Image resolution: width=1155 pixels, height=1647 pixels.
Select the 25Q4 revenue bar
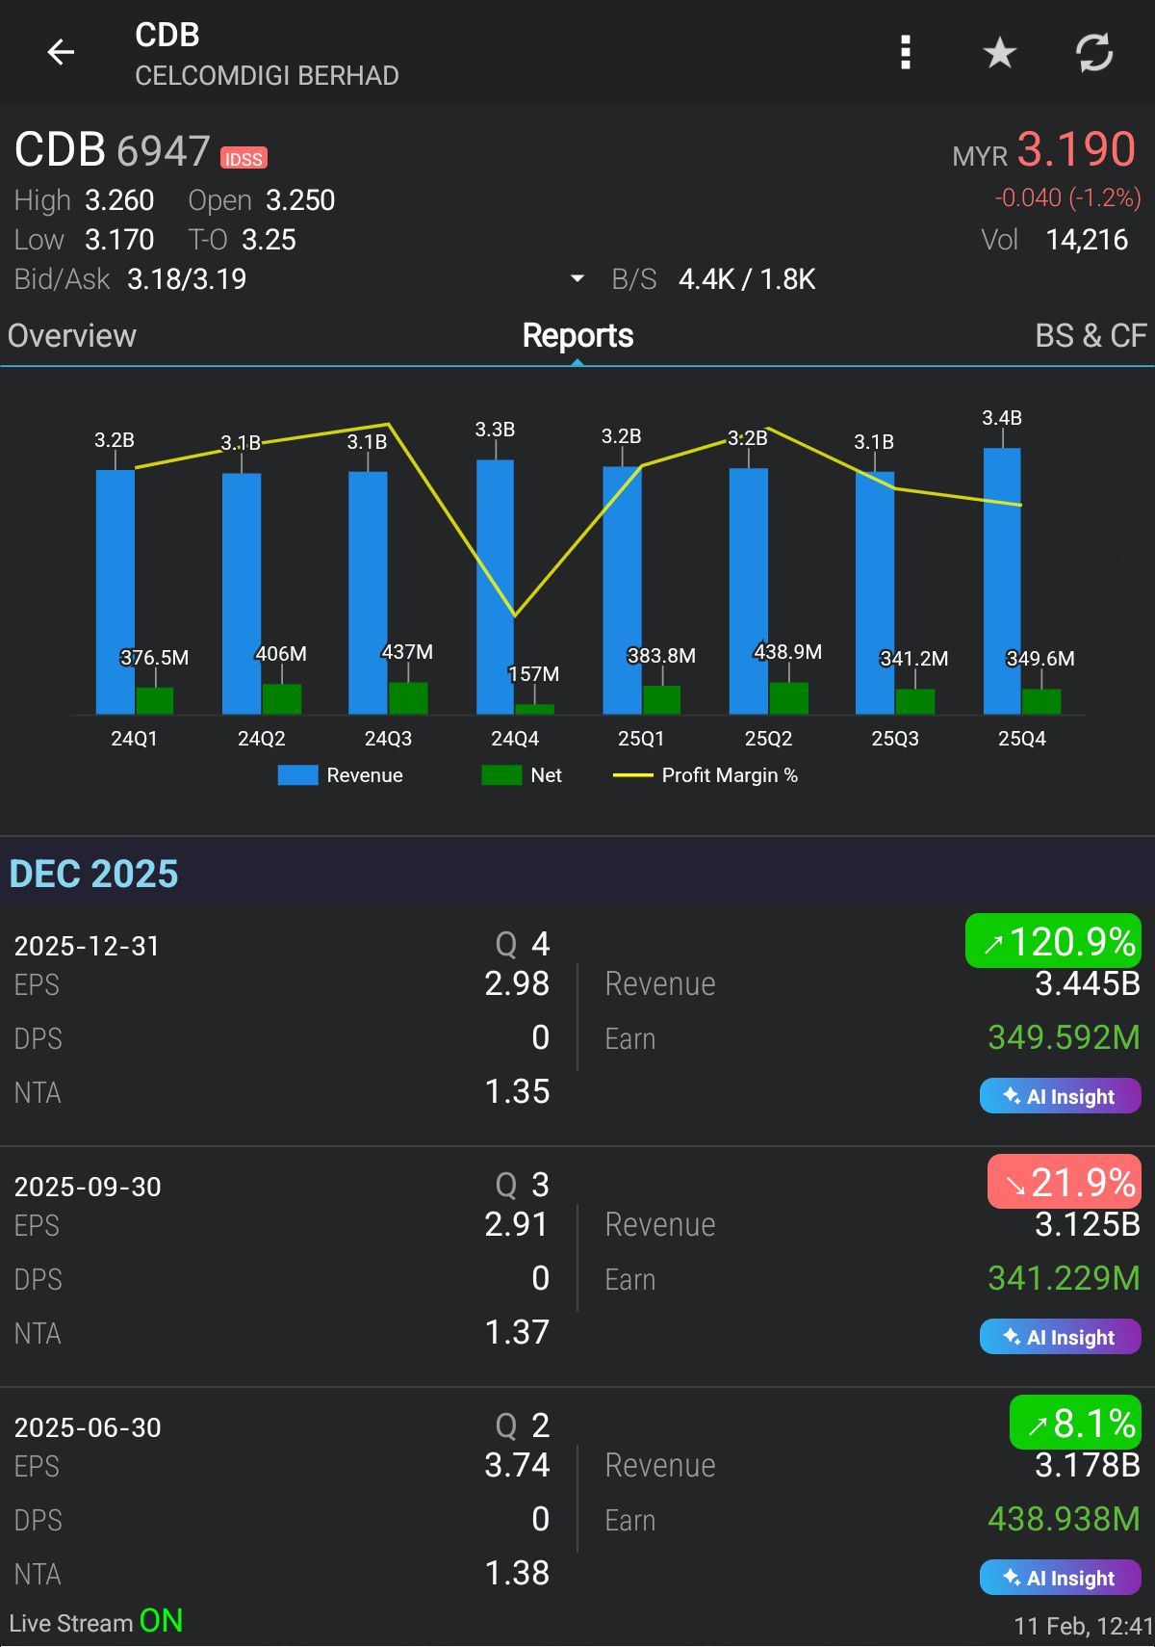pos(1002,581)
